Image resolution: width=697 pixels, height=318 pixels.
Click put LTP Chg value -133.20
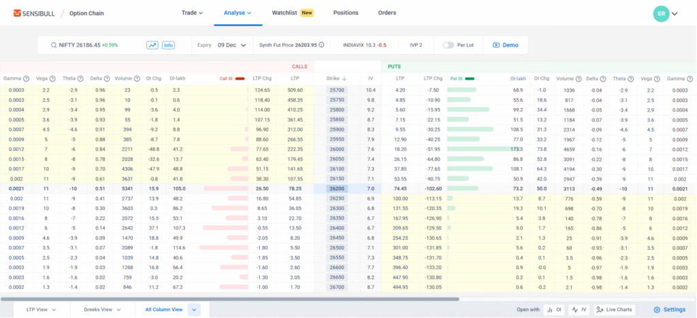(x=432, y=268)
